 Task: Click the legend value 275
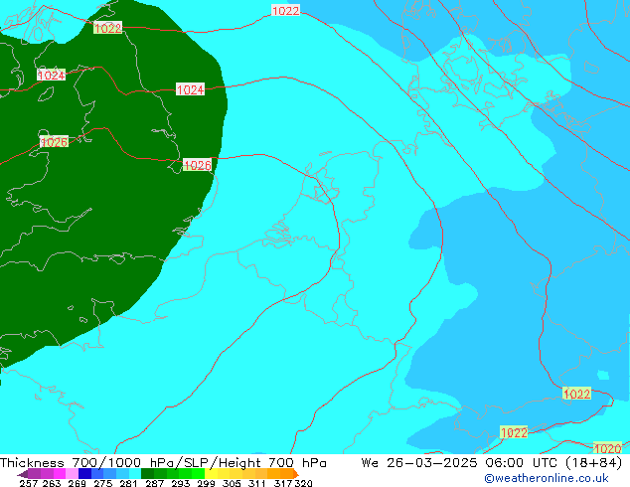(103, 483)
